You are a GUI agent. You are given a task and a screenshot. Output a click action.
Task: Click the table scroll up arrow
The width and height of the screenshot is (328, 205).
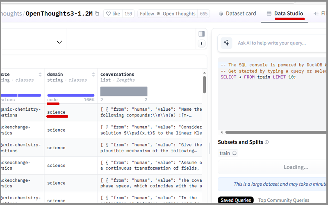point(204,73)
